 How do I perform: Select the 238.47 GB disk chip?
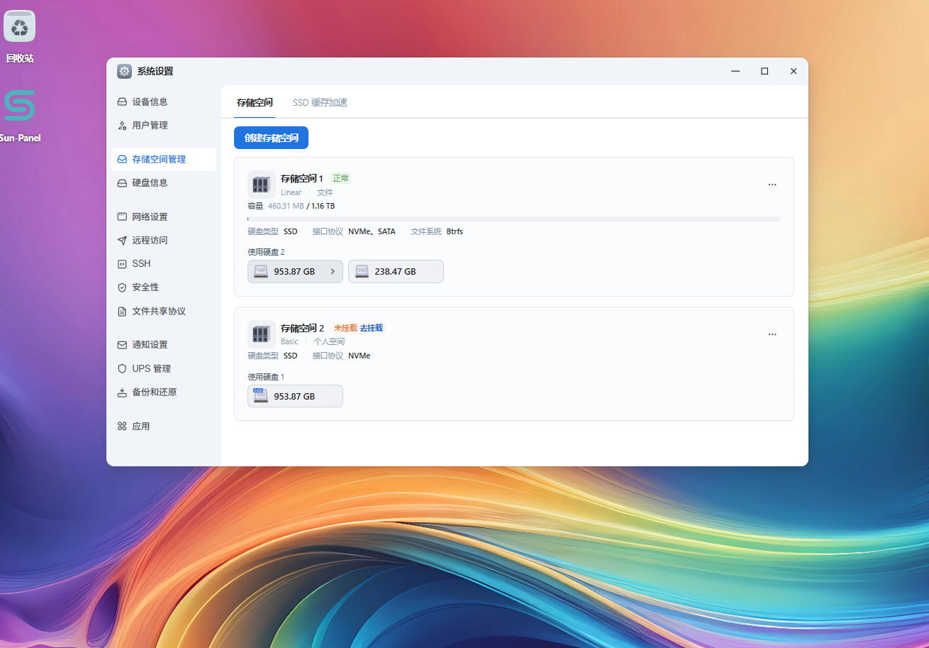tap(396, 271)
